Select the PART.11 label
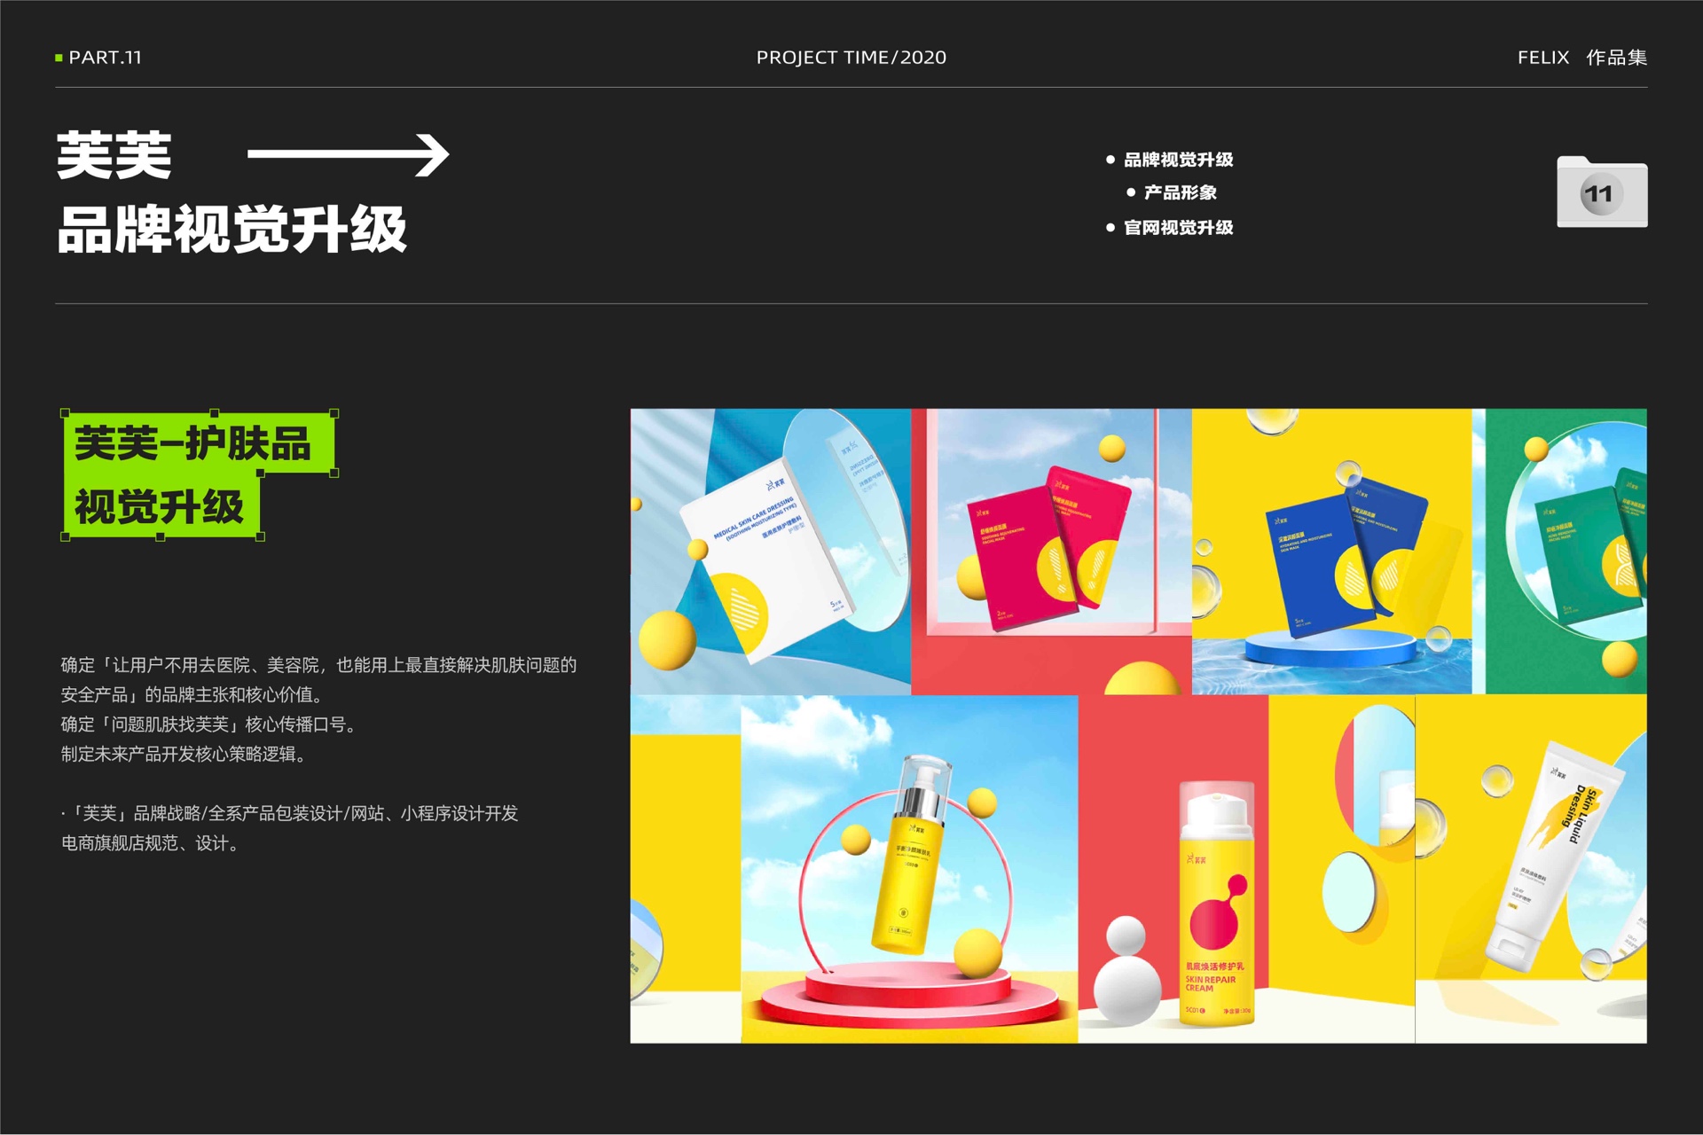Screen dimensions: 1703x1135 pos(106,58)
